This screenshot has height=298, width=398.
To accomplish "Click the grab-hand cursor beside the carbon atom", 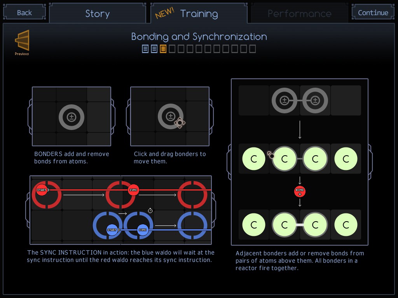I will (x=271, y=155).
